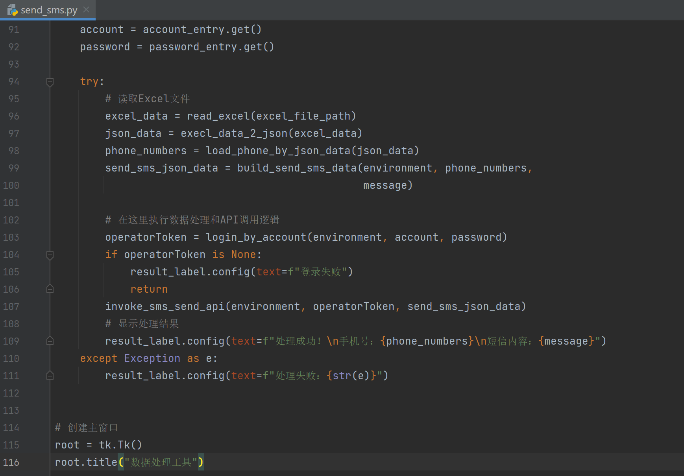684x476 pixels.
Task: Click fold end marker at line 111
Action: (50, 376)
